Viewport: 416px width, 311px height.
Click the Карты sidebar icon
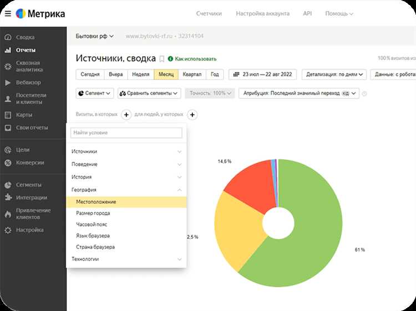8,115
